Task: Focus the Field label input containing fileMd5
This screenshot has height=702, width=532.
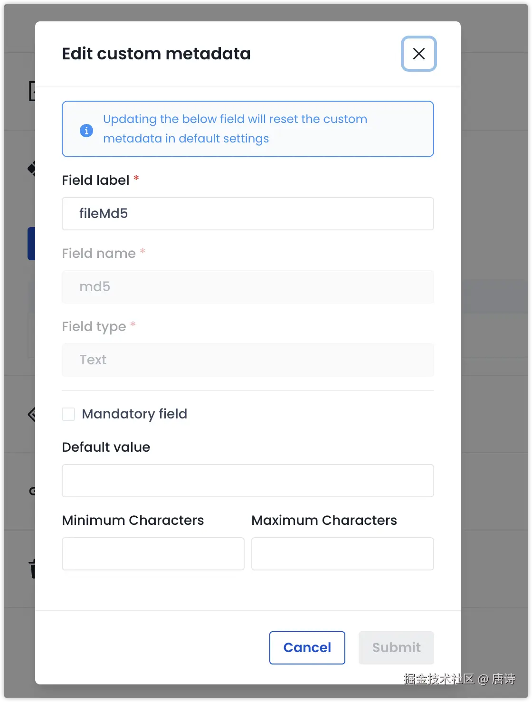Action: pos(247,214)
